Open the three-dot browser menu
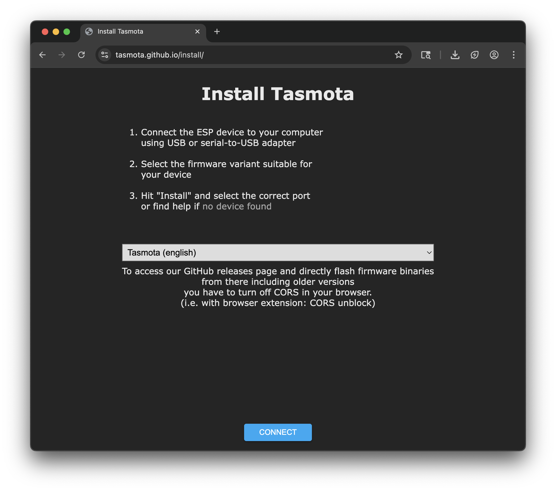The height and width of the screenshot is (491, 556). (x=514, y=55)
